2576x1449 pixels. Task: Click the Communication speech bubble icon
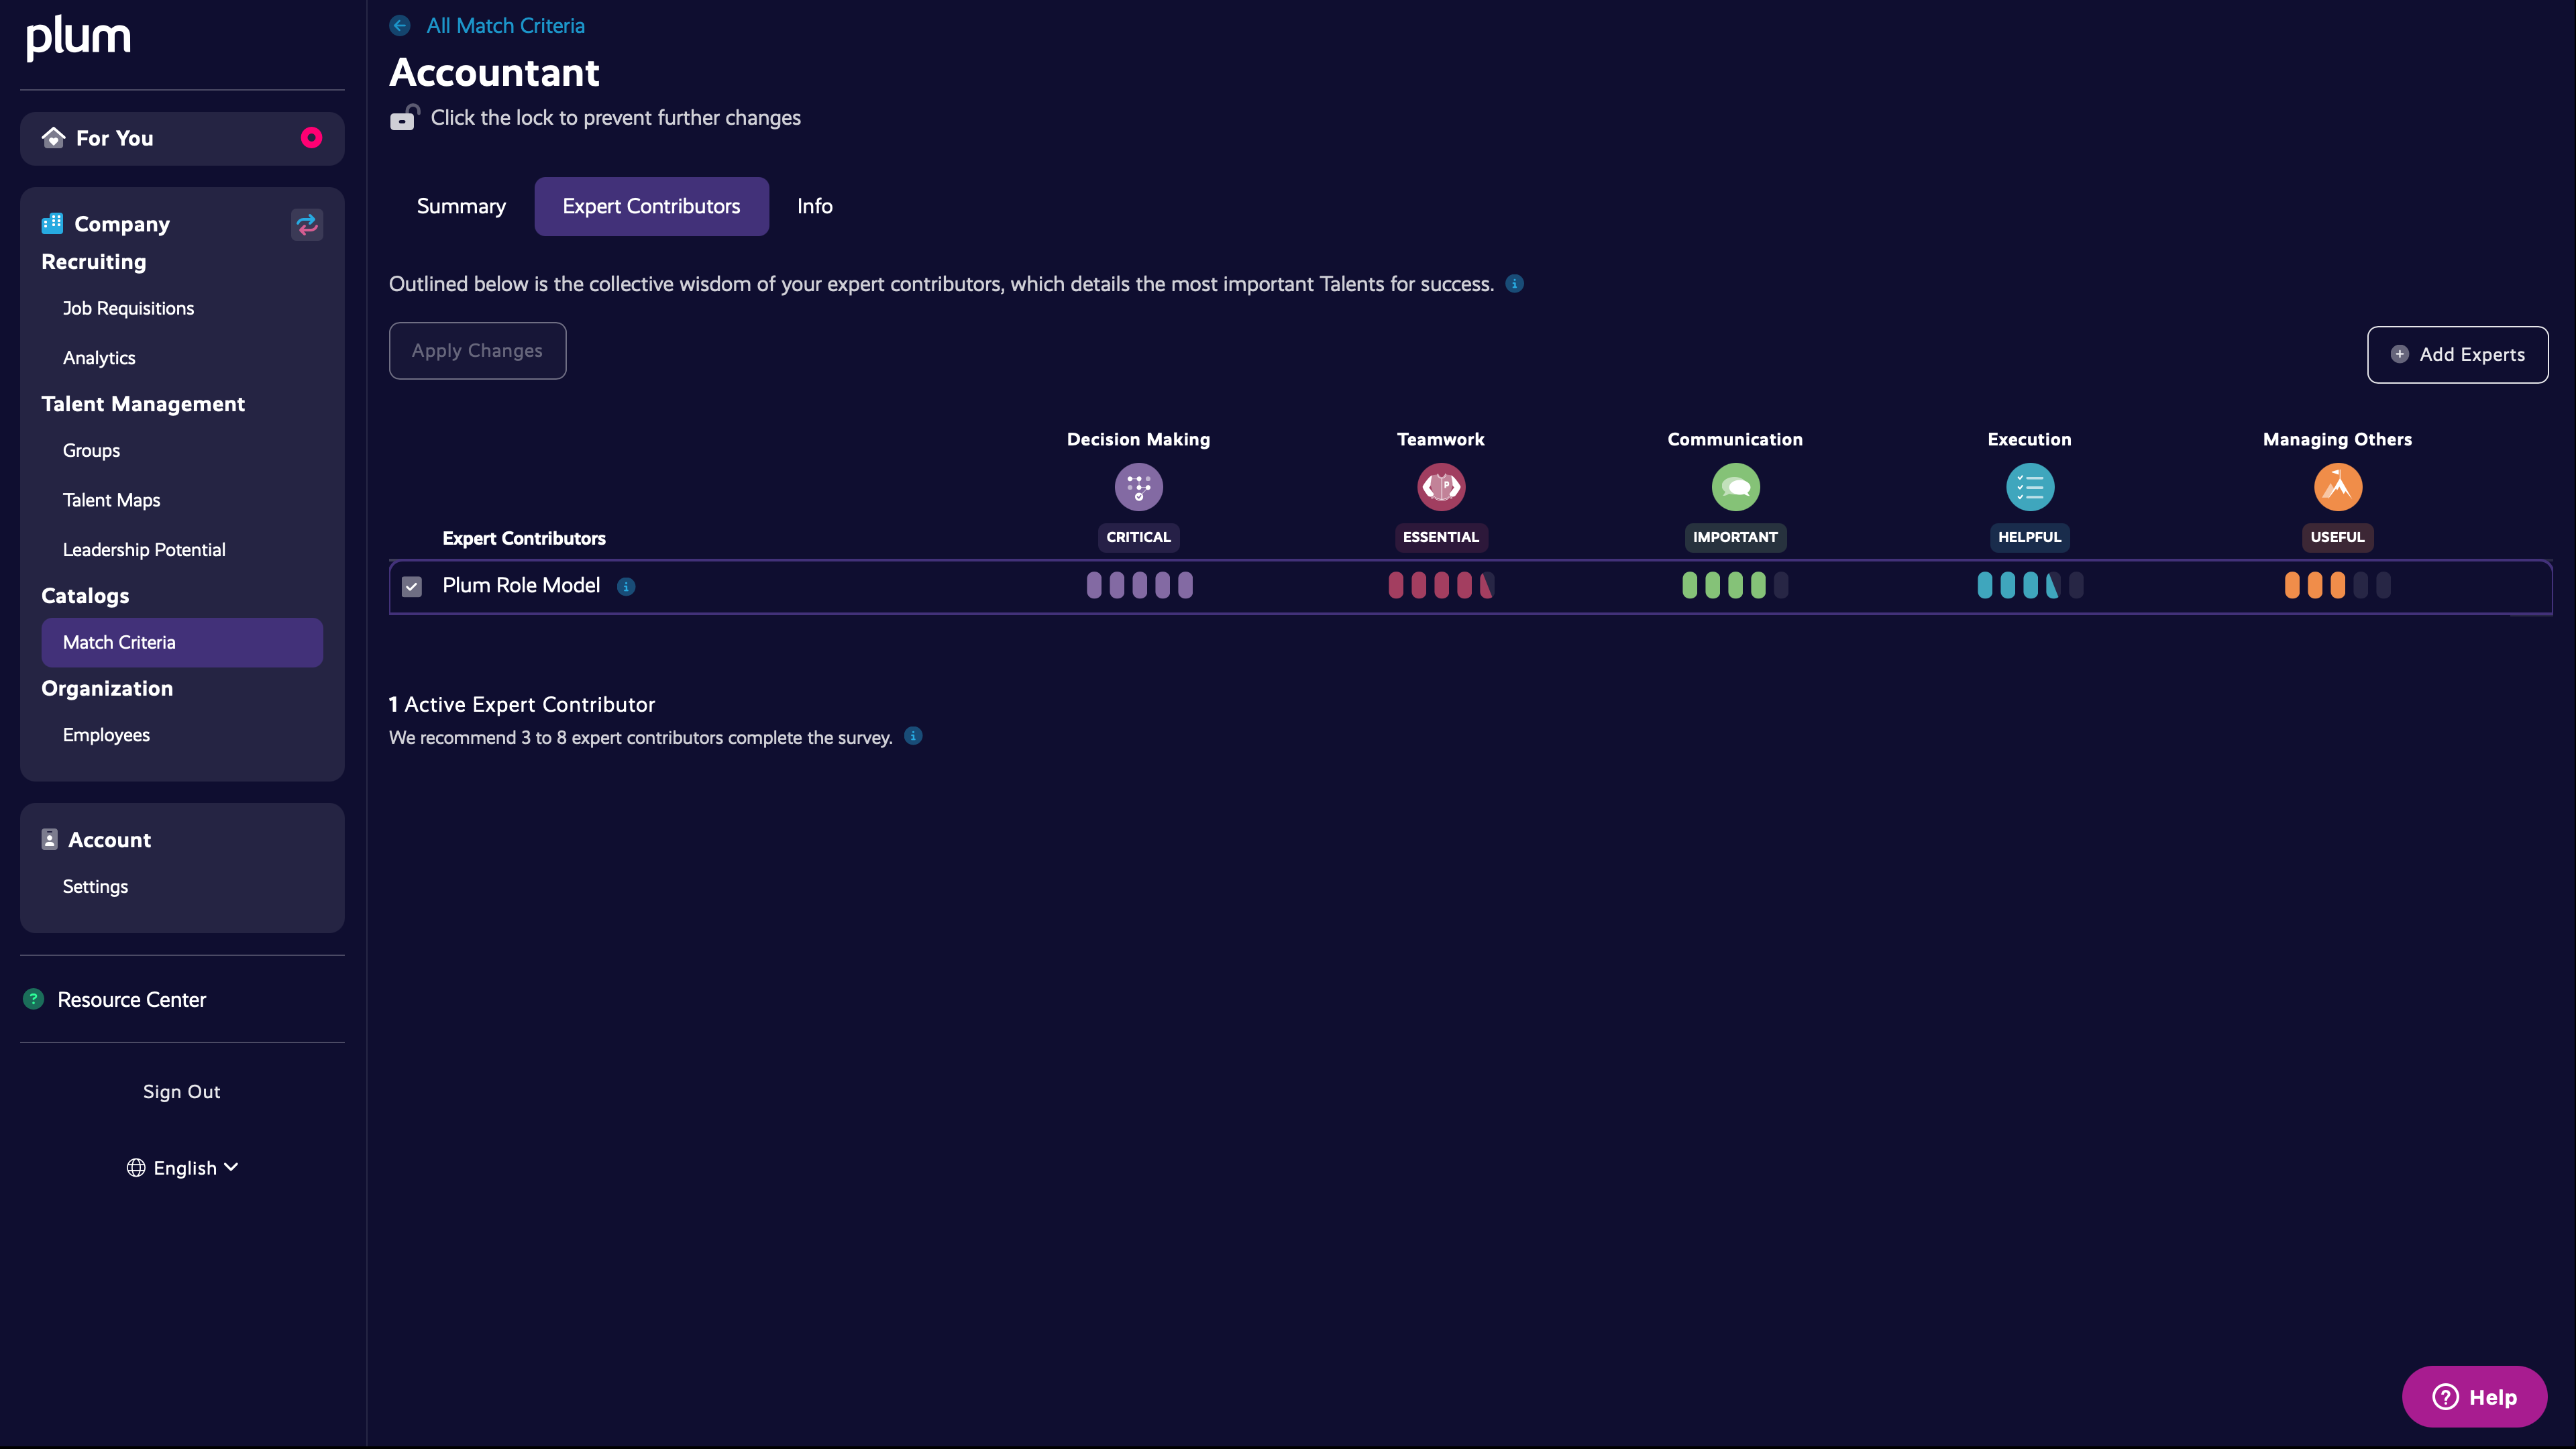[1735, 487]
